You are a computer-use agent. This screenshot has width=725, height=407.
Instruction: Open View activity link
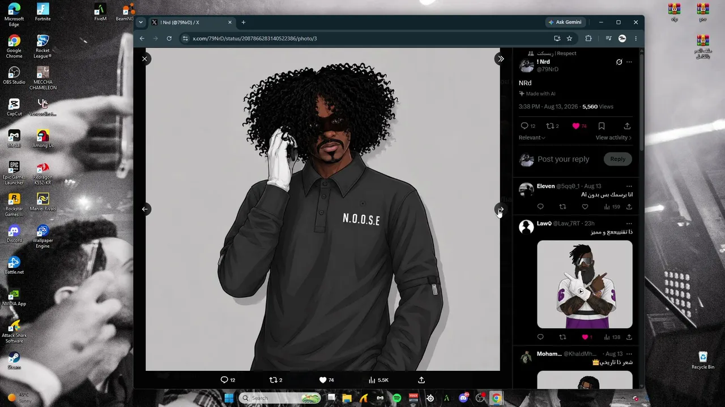tap(613, 138)
